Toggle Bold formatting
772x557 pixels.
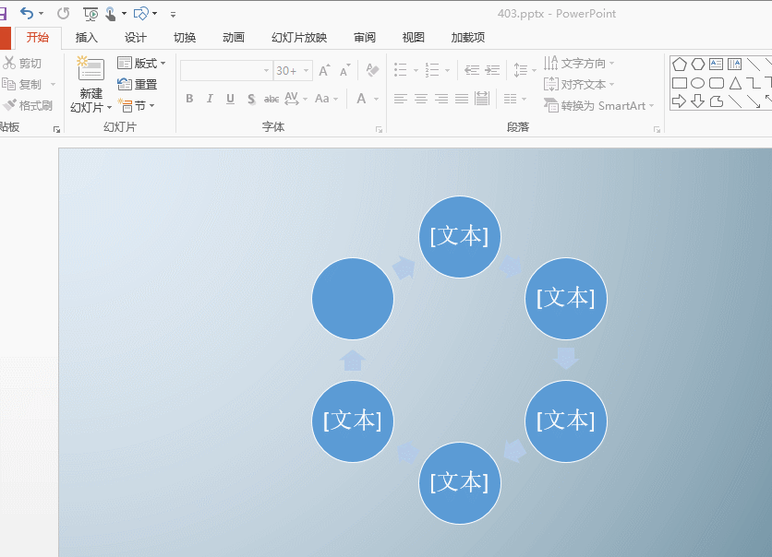coord(189,99)
